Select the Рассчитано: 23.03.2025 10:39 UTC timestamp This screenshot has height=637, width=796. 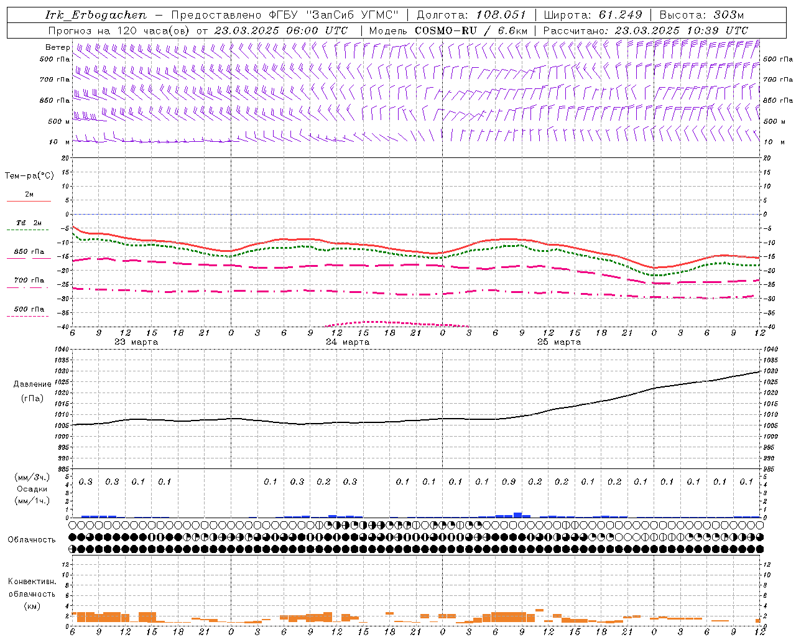[x=646, y=30]
